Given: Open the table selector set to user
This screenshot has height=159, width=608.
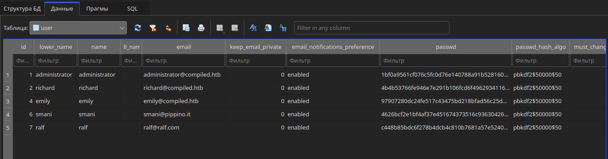Looking at the screenshot, I should [78, 28].
